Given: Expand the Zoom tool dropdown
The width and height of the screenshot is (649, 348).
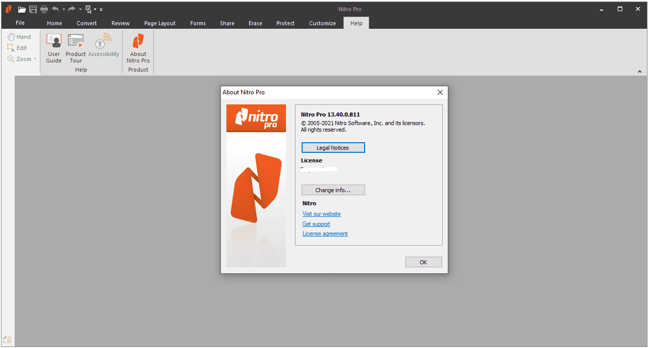Looking at the screenshot, I should pyautogui.click(x=35, y=59).
